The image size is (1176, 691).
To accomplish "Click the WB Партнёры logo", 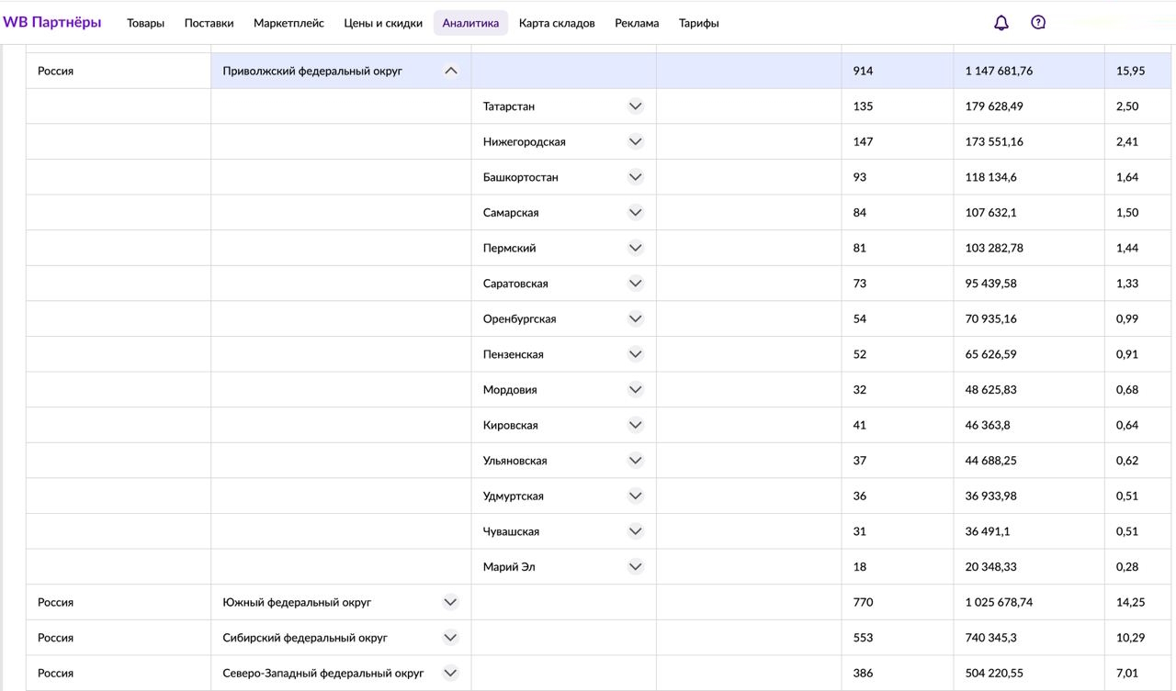I will [x=52, y=23].
